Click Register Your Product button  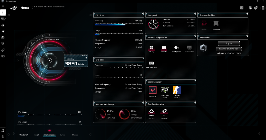(229, 49)
